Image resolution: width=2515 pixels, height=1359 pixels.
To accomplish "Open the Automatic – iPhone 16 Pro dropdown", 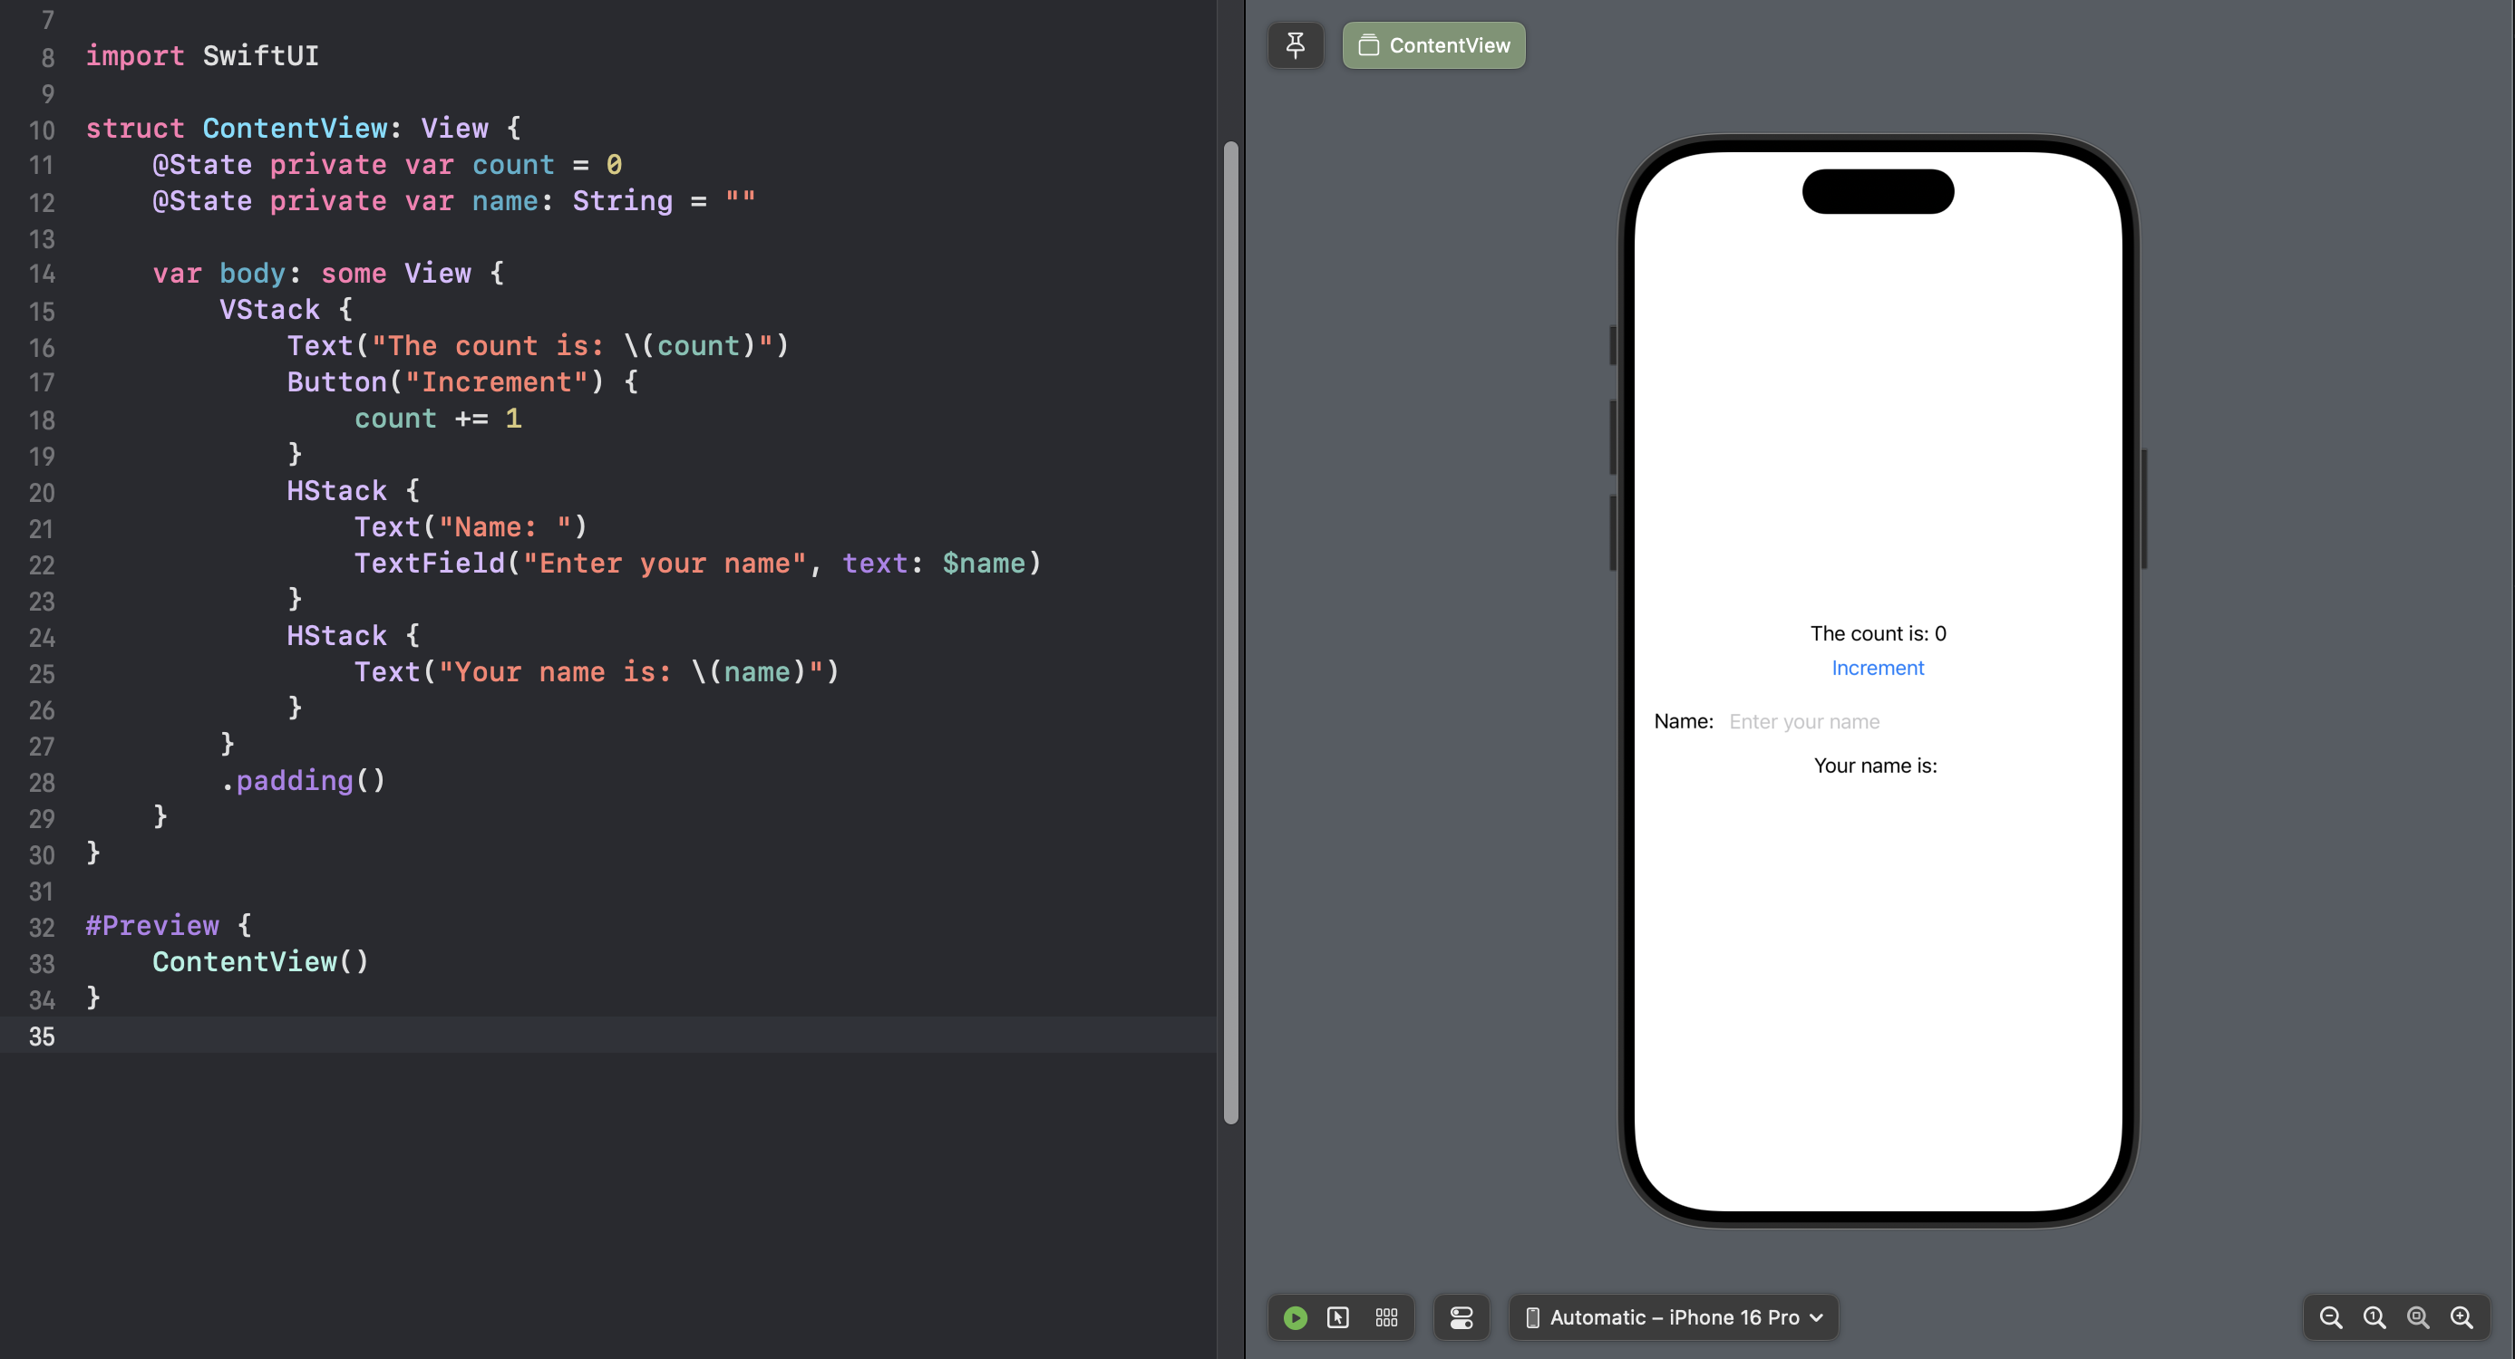I will (x=1674, y=1317).
